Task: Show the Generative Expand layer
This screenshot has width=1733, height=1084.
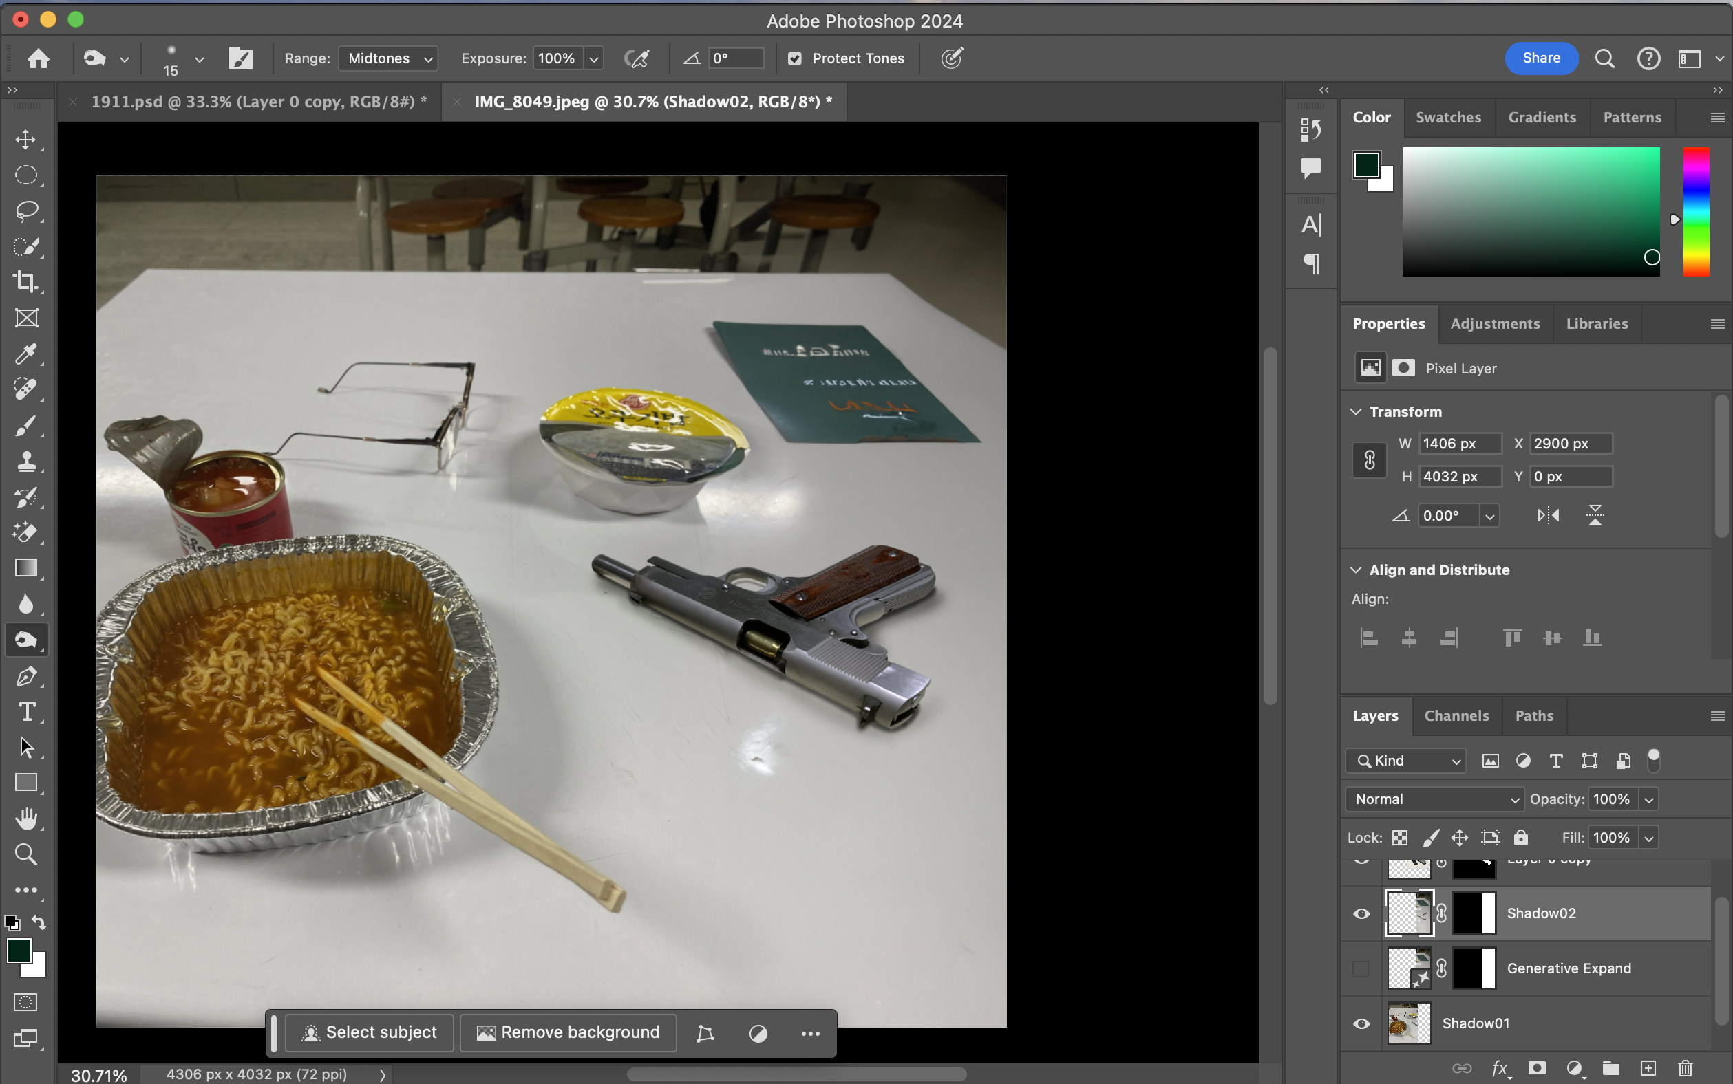Action: tap(1361, 968)
